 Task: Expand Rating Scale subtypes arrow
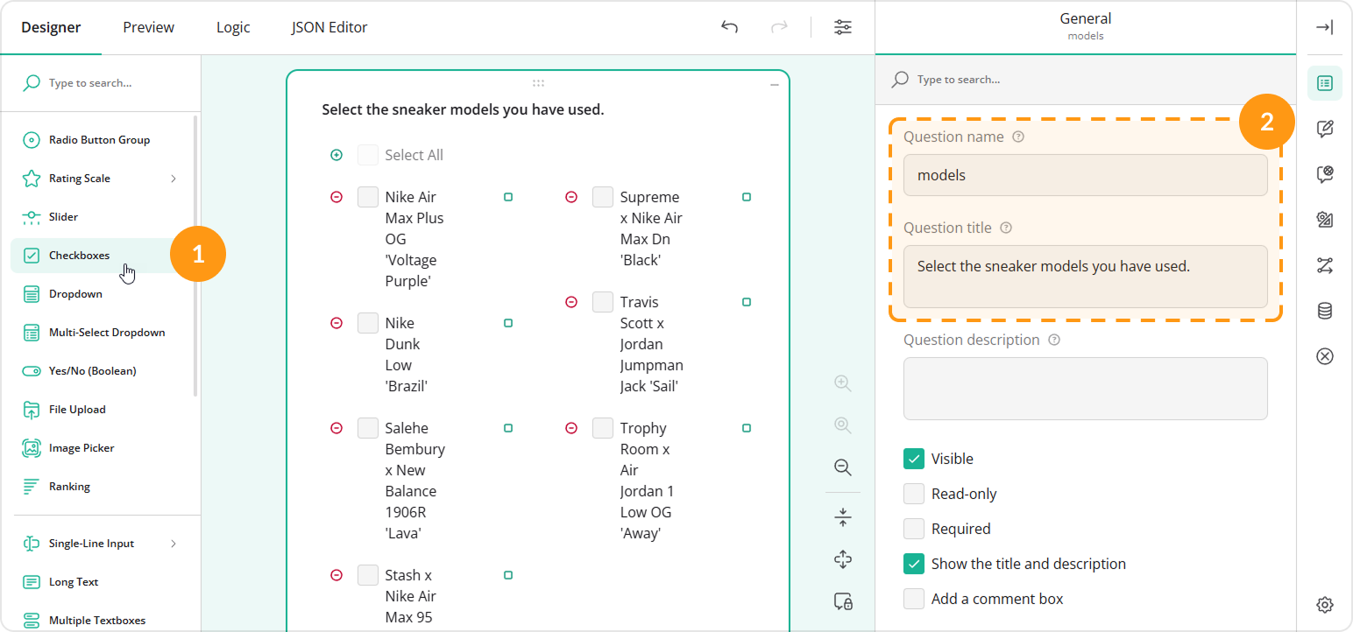point(174,179)
